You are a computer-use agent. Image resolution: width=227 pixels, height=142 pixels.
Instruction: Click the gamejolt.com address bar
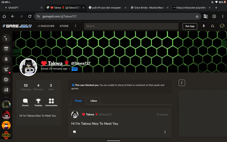(x=117, y=16)
